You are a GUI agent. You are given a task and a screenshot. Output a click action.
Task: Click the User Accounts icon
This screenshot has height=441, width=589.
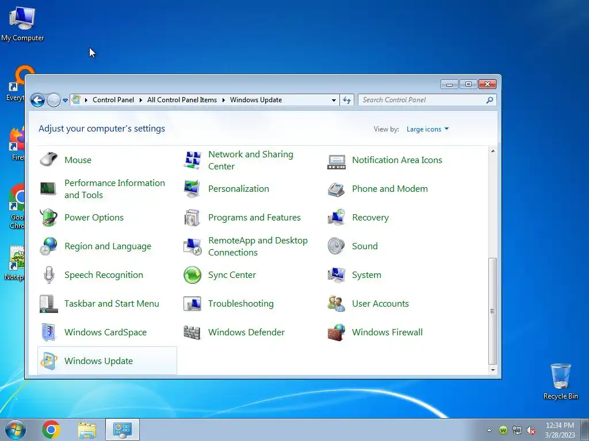pos(336,304)
